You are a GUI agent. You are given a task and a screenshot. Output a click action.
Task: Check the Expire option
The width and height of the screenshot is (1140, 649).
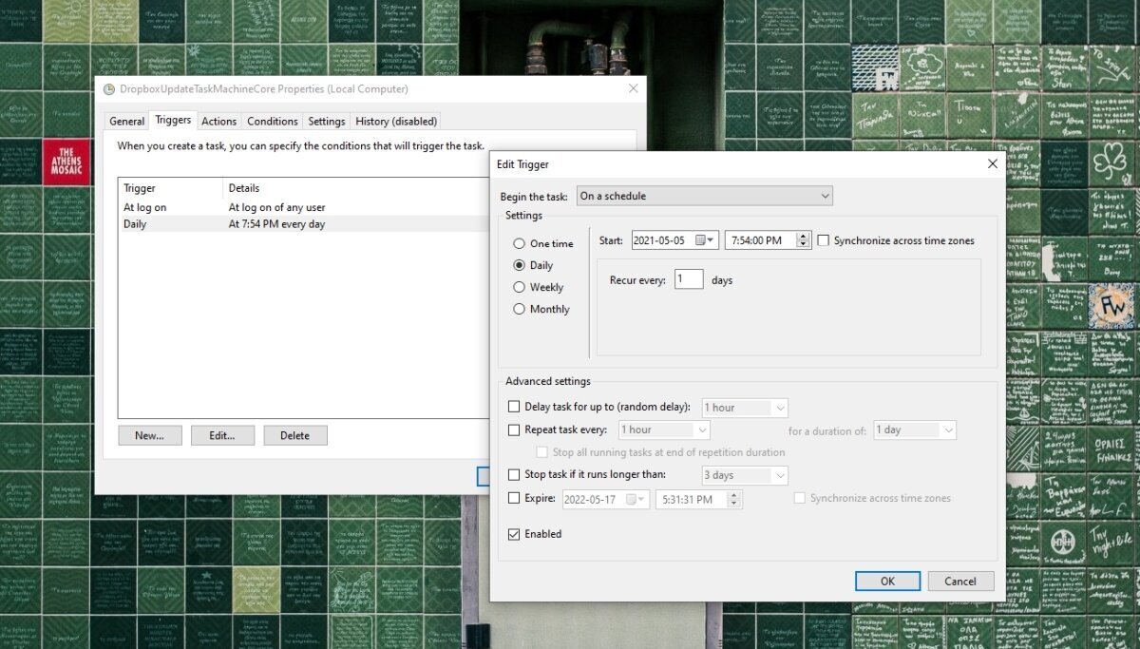514,498
